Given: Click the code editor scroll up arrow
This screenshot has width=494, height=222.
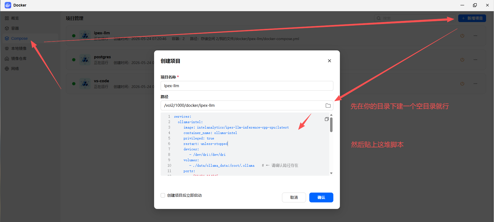Looking at the screenshot, I should pyautogui.click(x=331, y=115).
